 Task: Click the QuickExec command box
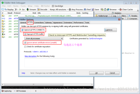[x=47, y=88]
